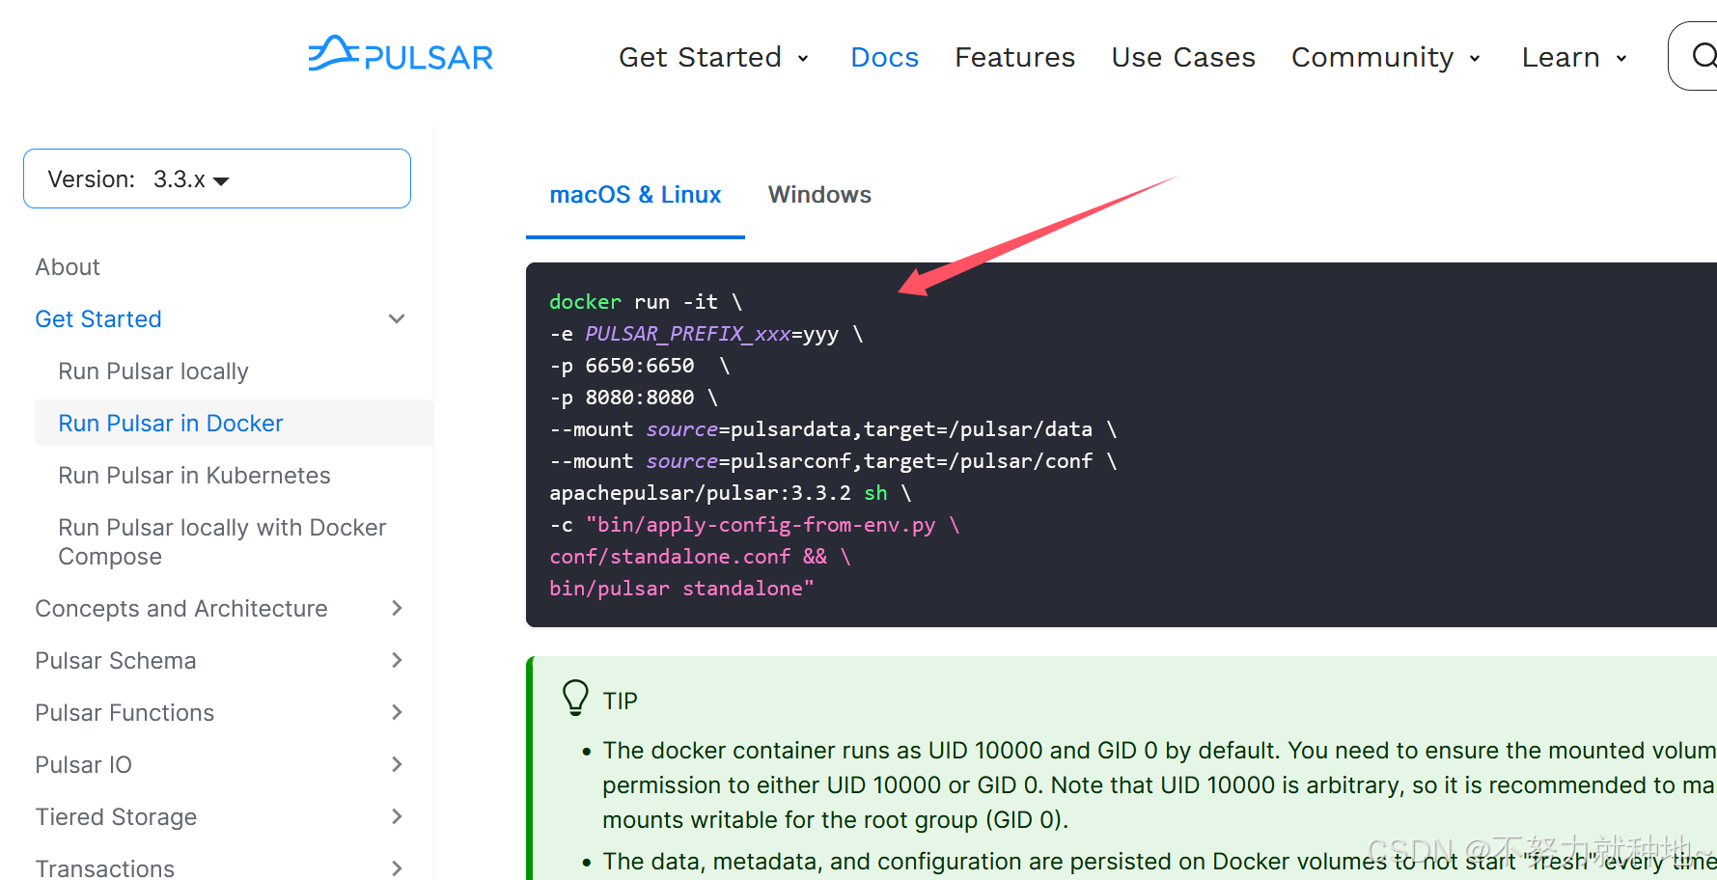The width and height of the screenshot is (1717, 880).
Task: Click the 'bin/pulsar standalone' line
Action: (681, 589)
